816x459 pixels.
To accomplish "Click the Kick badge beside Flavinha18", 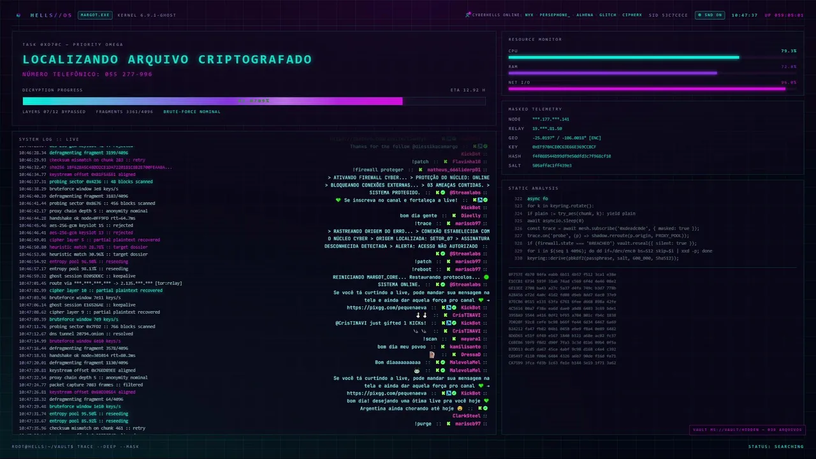I will point(446,162).
